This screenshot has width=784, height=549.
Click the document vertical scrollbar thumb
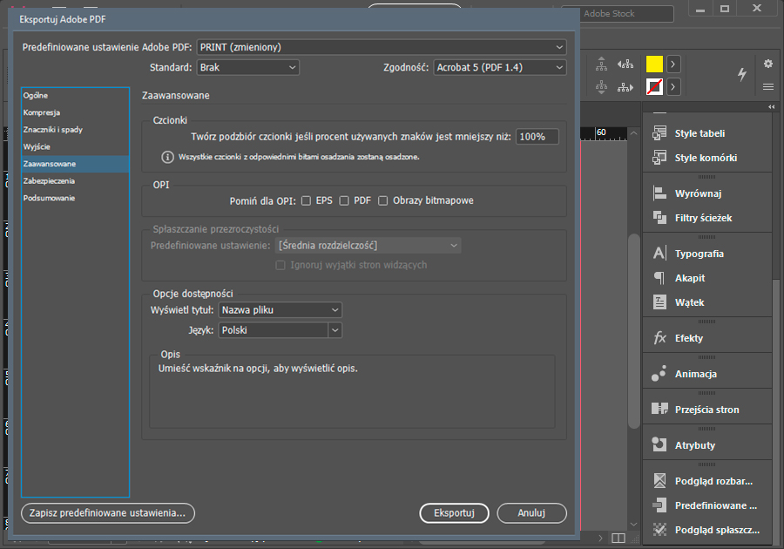(x=634, y=331)
